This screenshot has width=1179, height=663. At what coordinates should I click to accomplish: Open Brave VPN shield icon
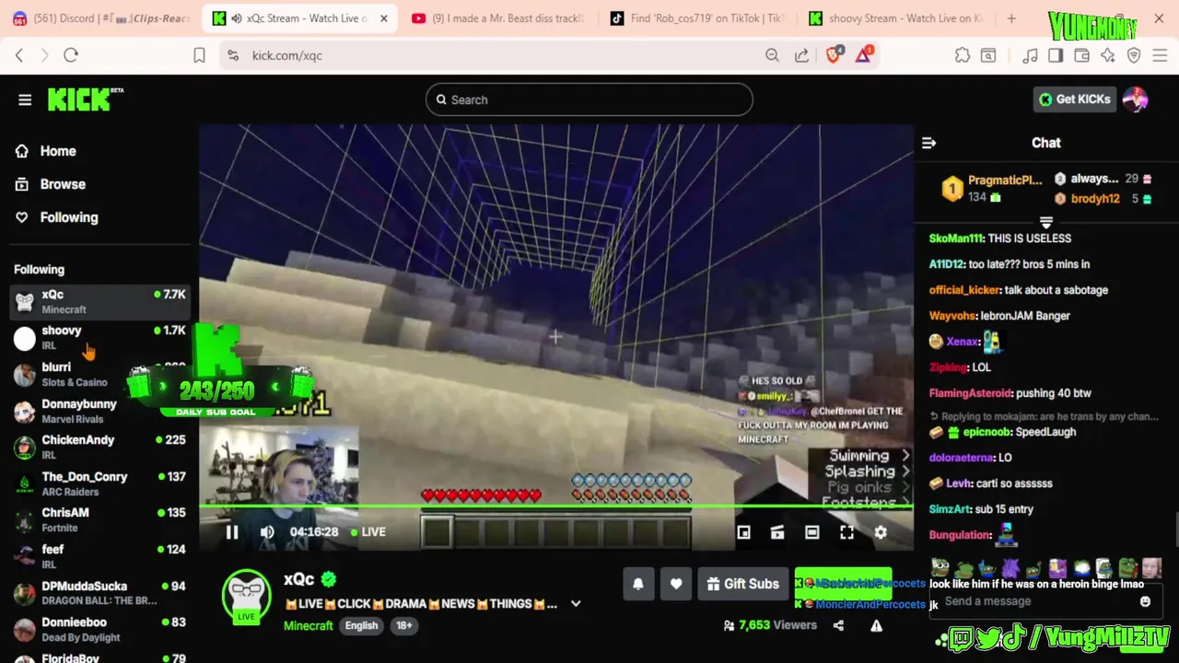(x=1134, y=55)
